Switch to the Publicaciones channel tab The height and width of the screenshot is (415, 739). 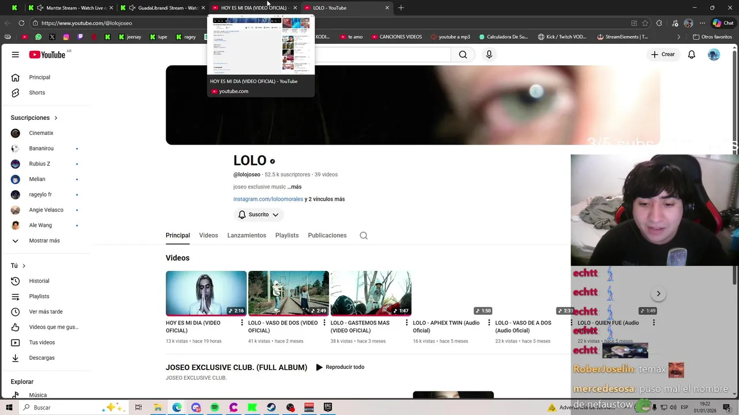[327, 235]
